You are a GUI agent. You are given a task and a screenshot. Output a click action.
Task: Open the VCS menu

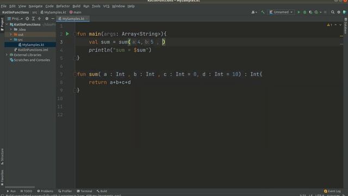[x=106, y=6]
